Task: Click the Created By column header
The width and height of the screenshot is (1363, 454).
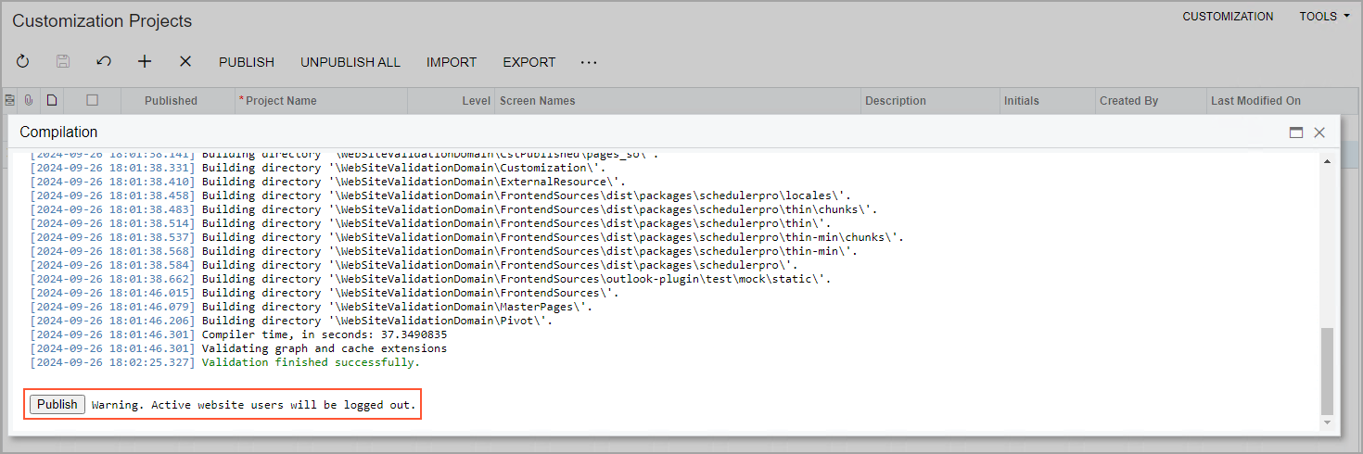Action: [x=1128, y=101]
